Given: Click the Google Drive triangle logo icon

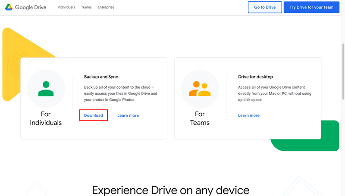Looking at the screenshot, I should 9,7.
